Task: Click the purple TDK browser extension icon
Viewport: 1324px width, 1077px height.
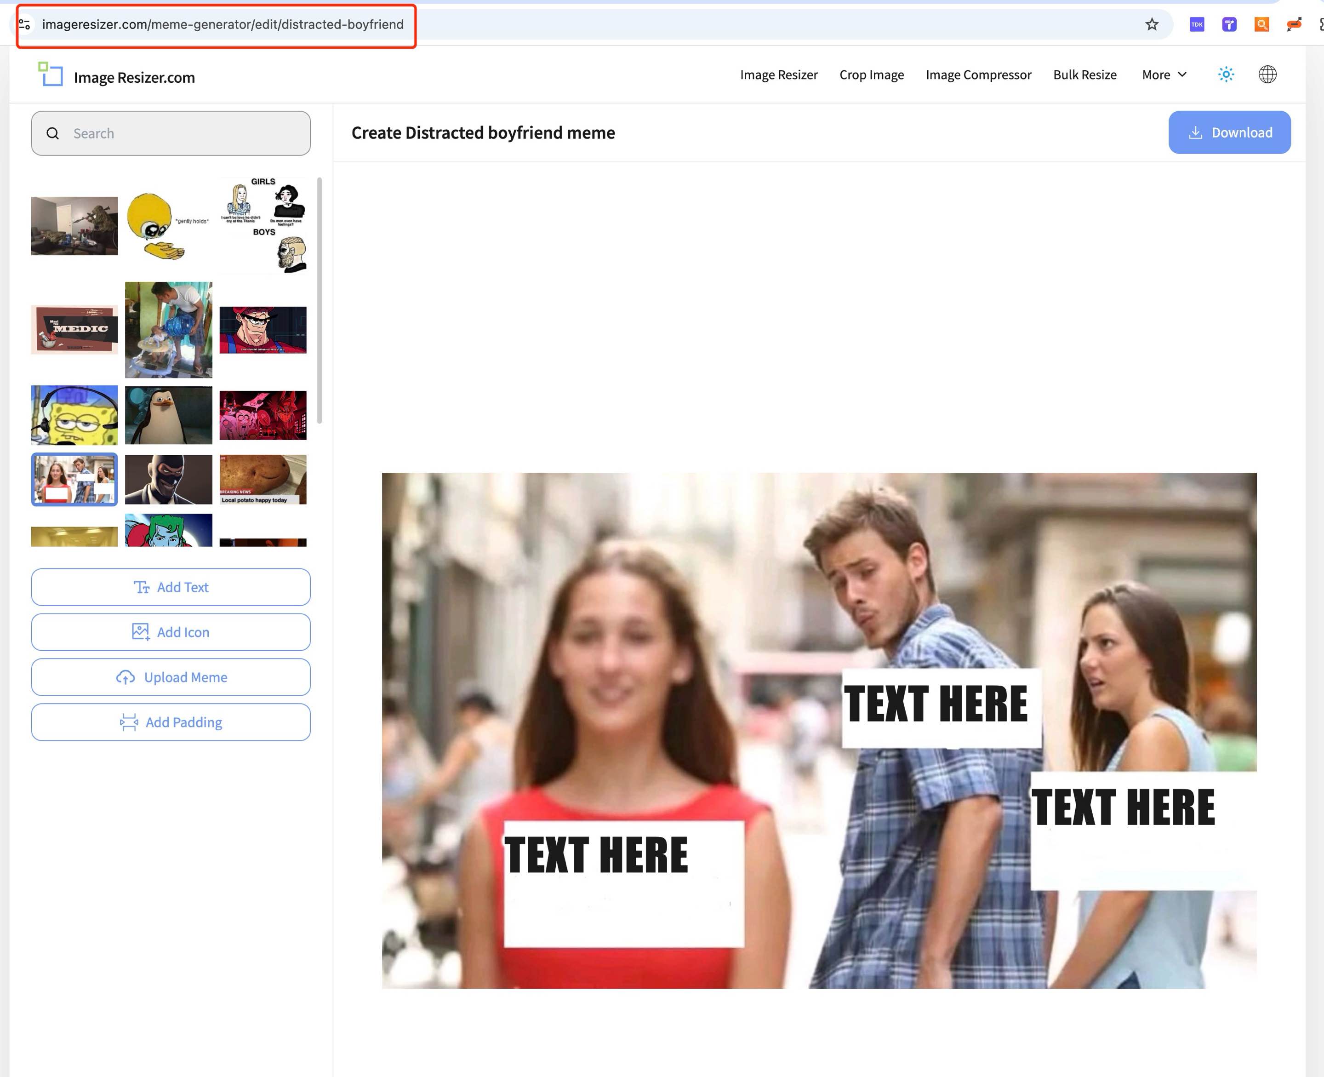Action: pyautogui.click(x=1197, y=24)
